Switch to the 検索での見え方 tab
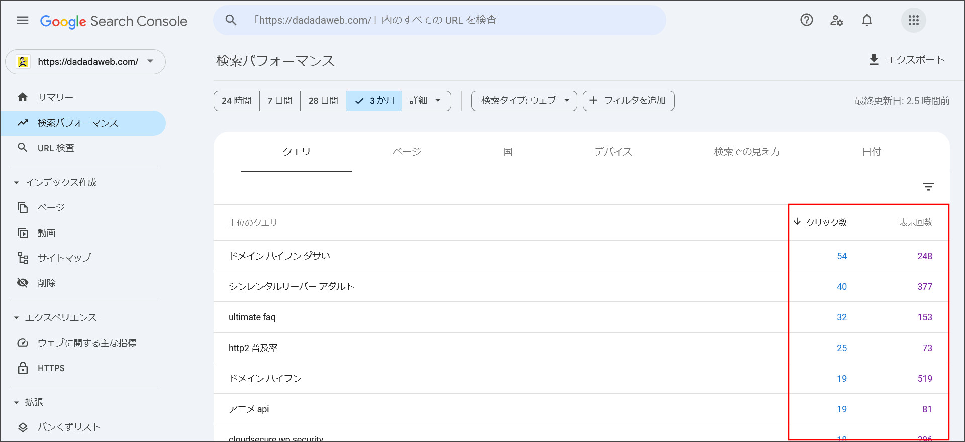Viewport: 965px width, 442px height. tap(747, 152)
